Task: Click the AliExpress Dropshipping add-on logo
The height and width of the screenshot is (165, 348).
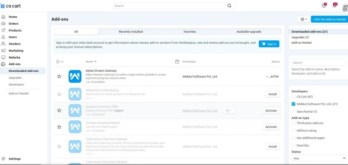Action: 75,94
